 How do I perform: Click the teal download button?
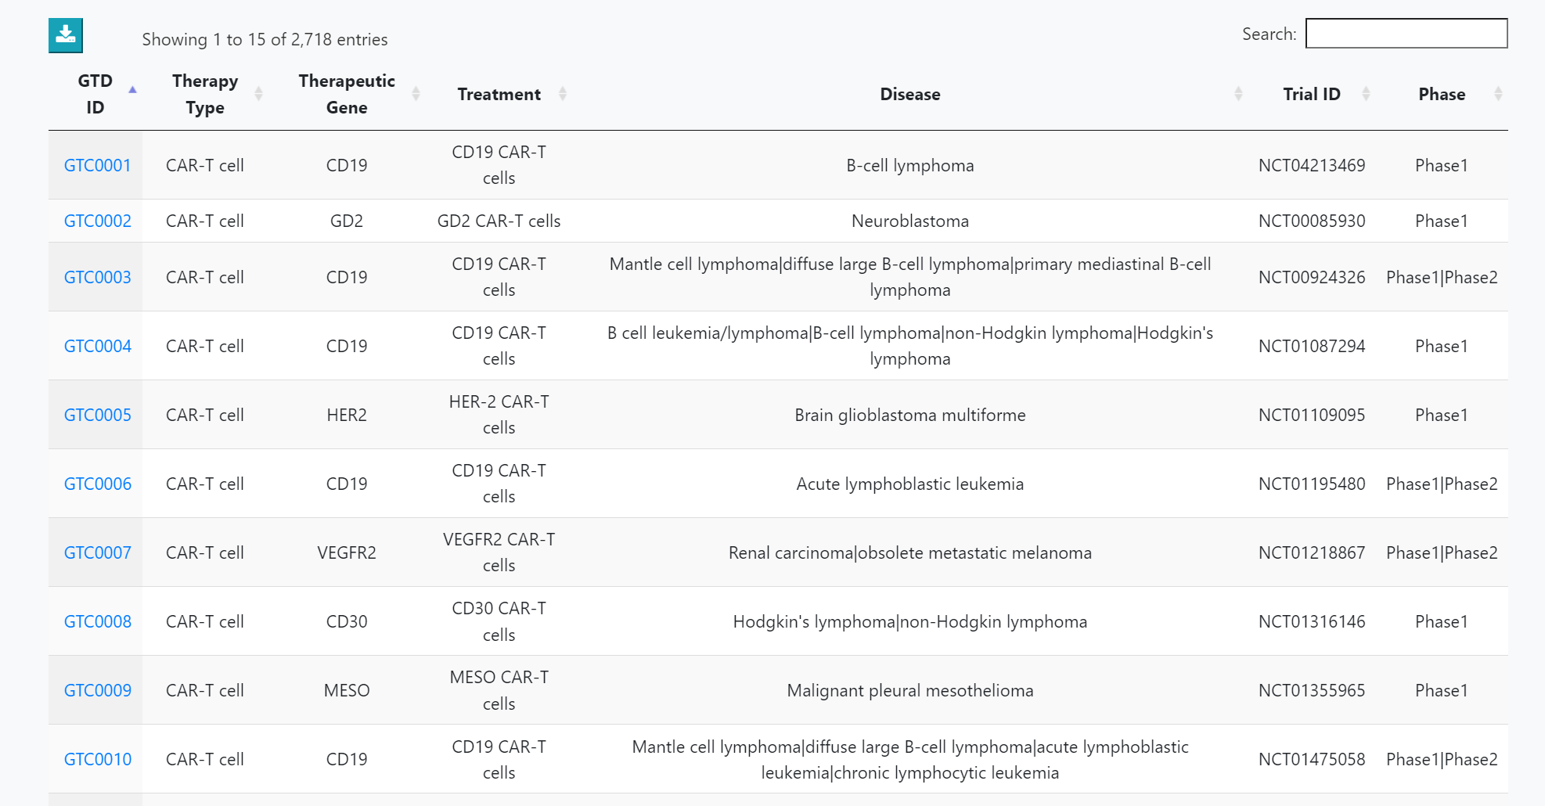coord(66,35)
